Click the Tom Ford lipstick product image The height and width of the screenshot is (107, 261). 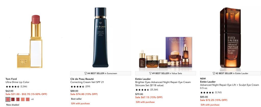pyautogui.click(x=30, y=41)
